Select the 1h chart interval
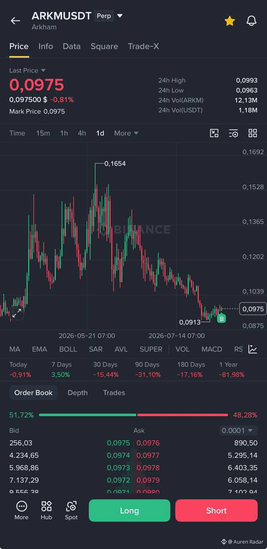The width and height of the screenshot is (267, 549). coord(64,133)
